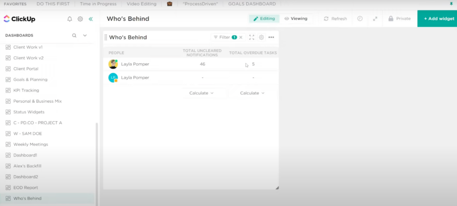Click the 5 overdue tasks value

click(253, 64)
